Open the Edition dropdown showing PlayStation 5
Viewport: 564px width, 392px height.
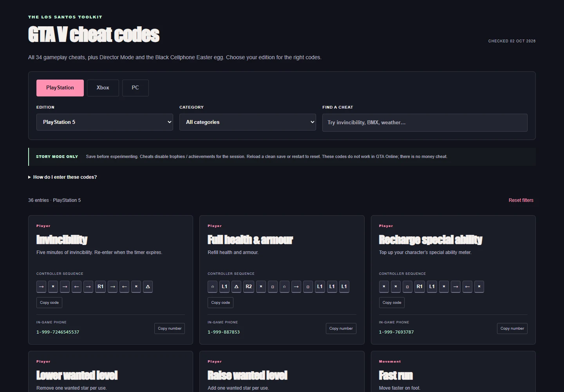[105, 122]
